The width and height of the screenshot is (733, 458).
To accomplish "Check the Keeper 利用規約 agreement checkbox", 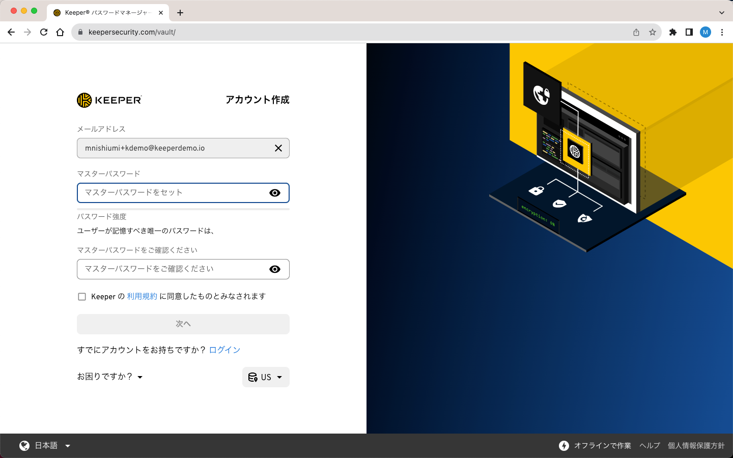I will coord(82,297).
